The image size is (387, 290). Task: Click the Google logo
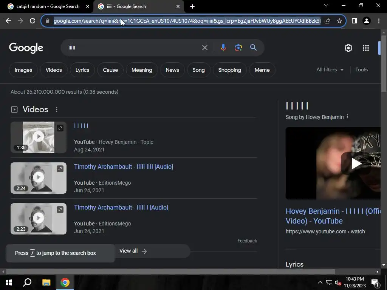click(26, 48)
